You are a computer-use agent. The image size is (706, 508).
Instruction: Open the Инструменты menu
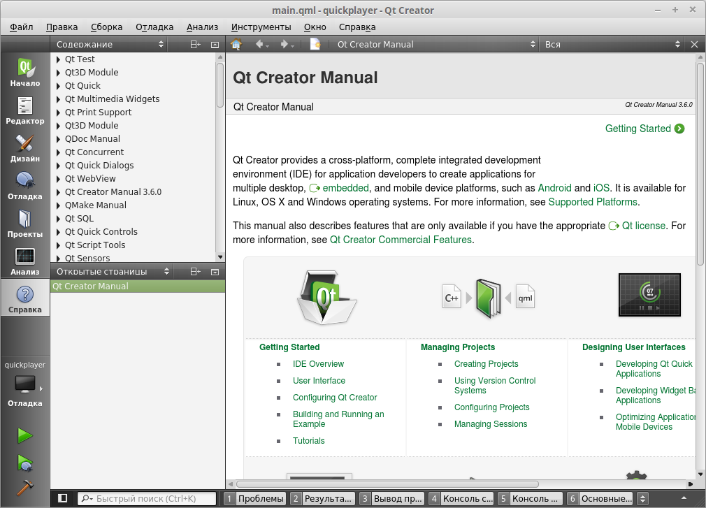coord(261,27)
